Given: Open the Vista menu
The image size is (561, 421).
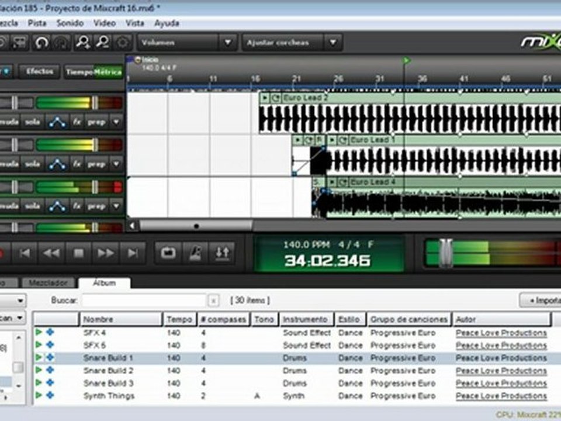Looking at the screenshot, I should point(135,23).
